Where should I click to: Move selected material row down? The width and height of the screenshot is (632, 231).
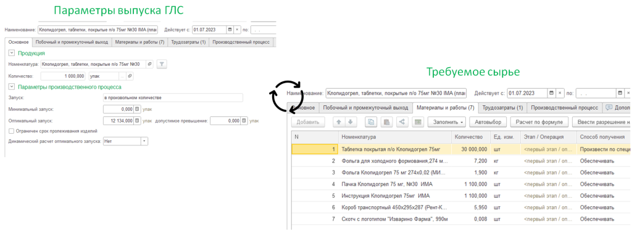coord(351,121)
